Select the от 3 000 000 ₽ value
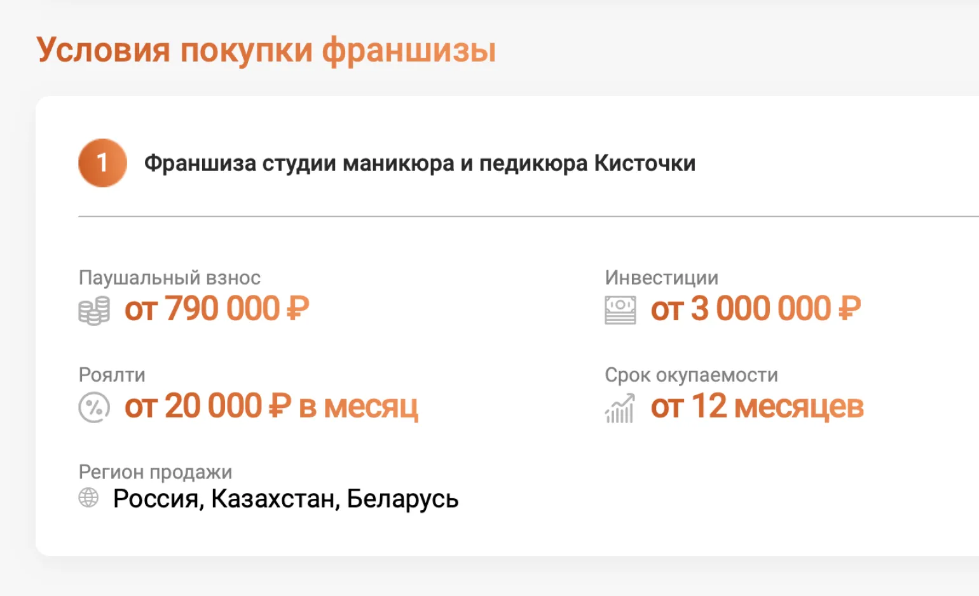The height and width of the screenshot is (596, 979). [x=756, y=309]
